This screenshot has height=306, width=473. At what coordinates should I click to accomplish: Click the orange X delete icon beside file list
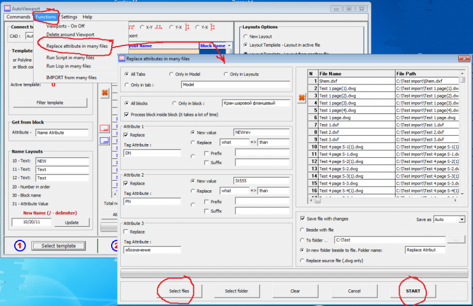(302, 98)
